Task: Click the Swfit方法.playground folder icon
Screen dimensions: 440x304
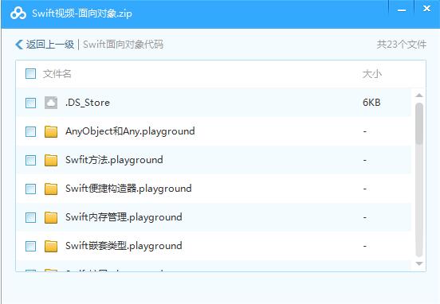Action: (x=51, y=160)
